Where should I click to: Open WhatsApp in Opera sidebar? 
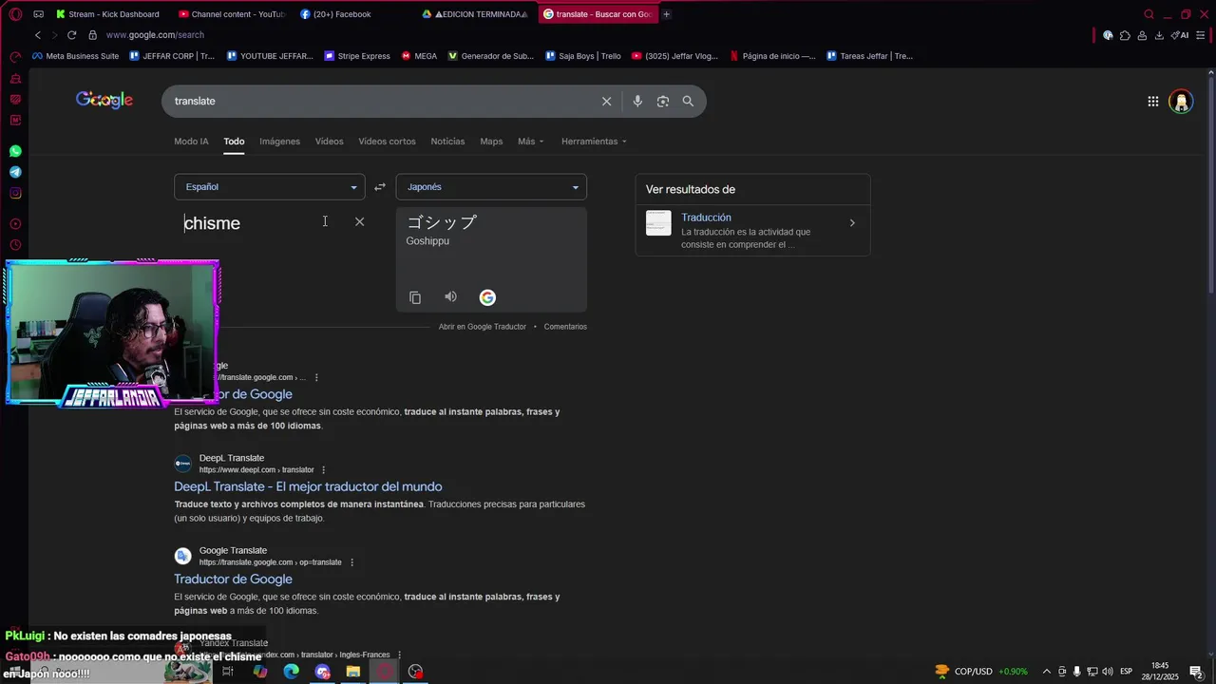[15, 151]
